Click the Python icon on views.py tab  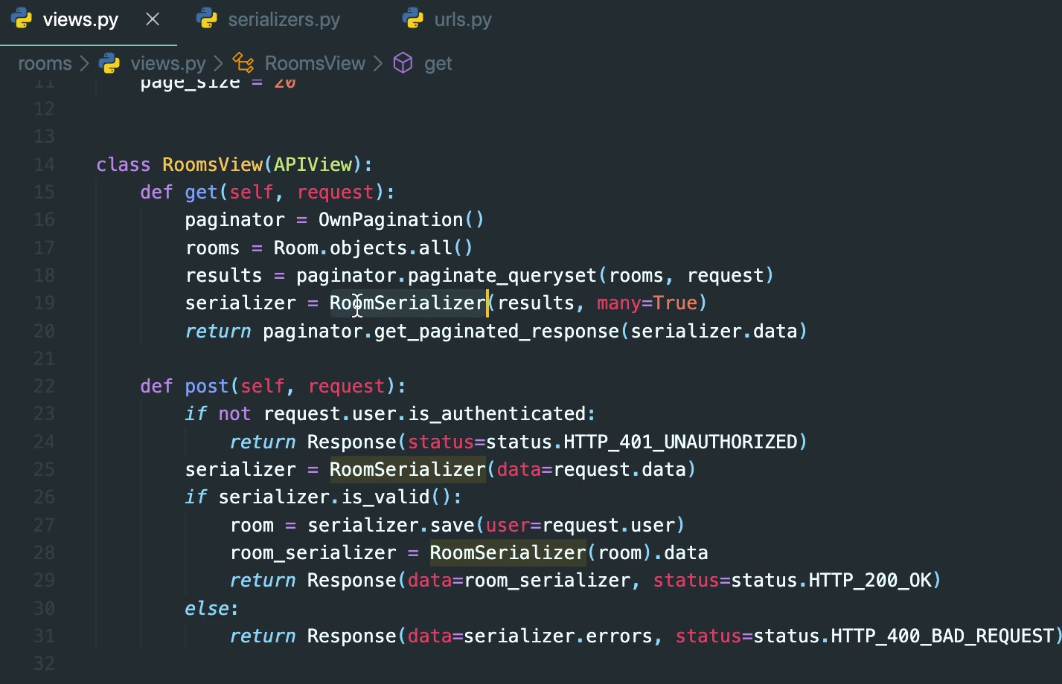click(21, 19)
